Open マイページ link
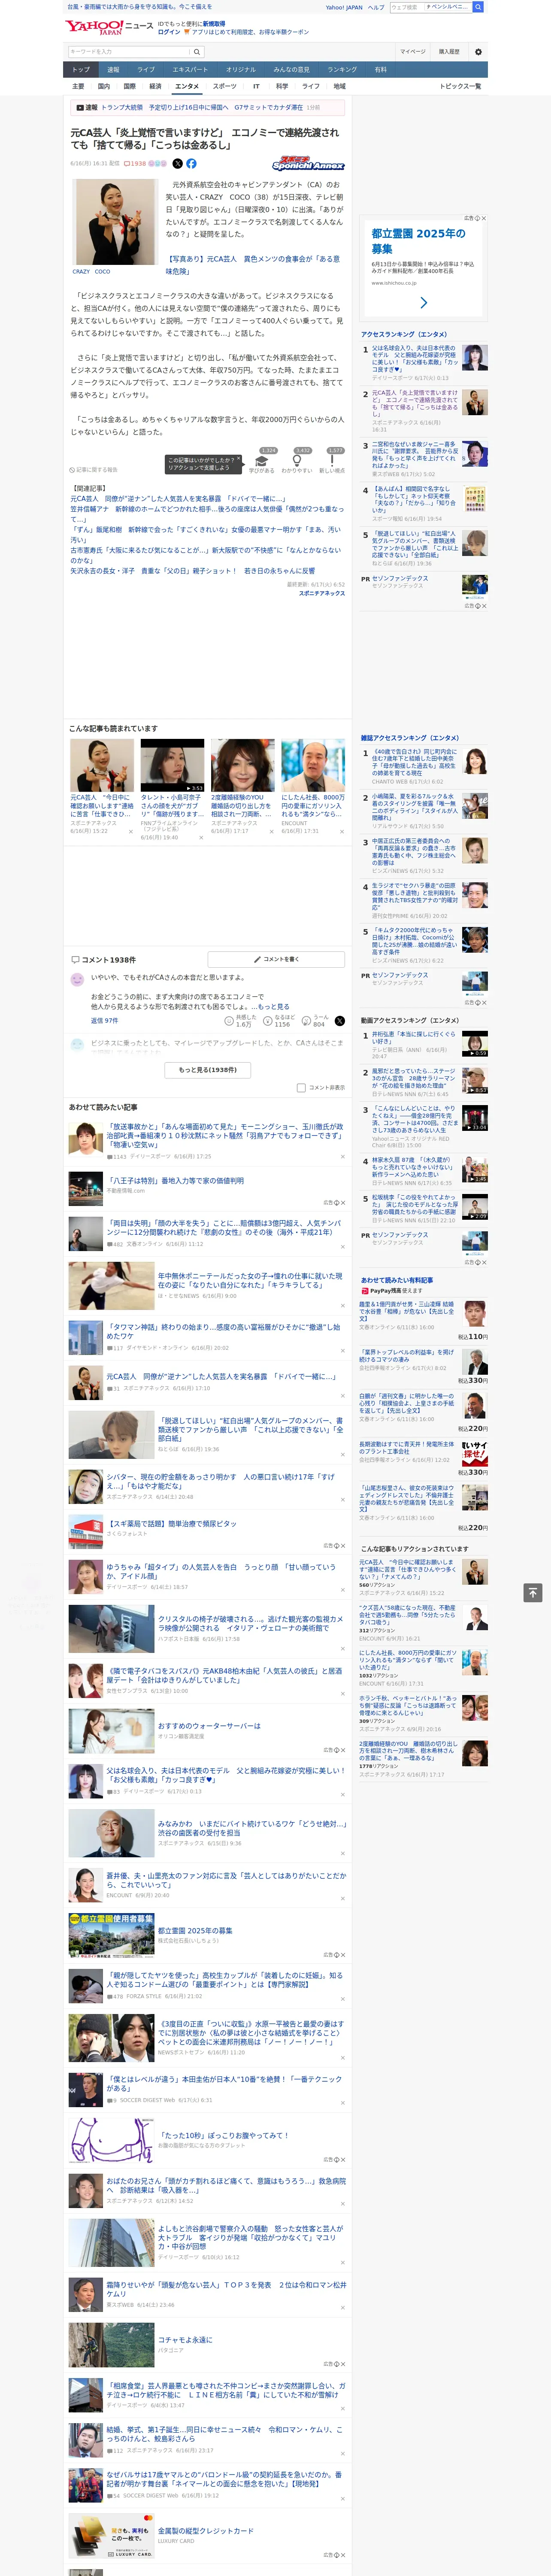 [x=412, y=51]
